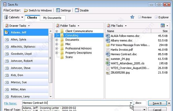The width and height of the screenshot is (173, 111).
Task: Click the Save As title bar icon
Action: click(x=5, y=4)
